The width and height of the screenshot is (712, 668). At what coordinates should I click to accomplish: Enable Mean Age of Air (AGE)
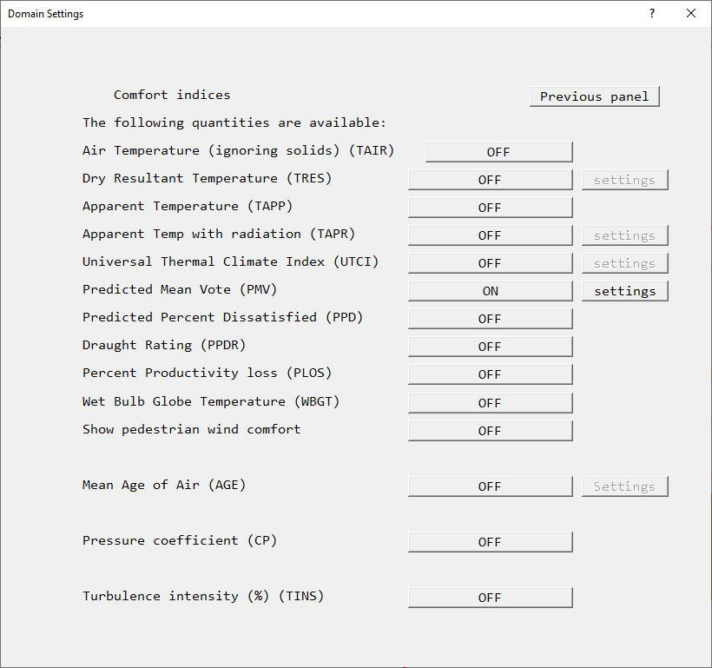click(x=490, y=486)
